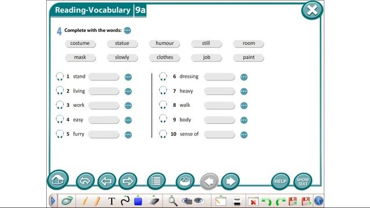Screen dimensions: 370x208
Task: Click the red X clear annotations icon
Action: [x=253, y=202]
